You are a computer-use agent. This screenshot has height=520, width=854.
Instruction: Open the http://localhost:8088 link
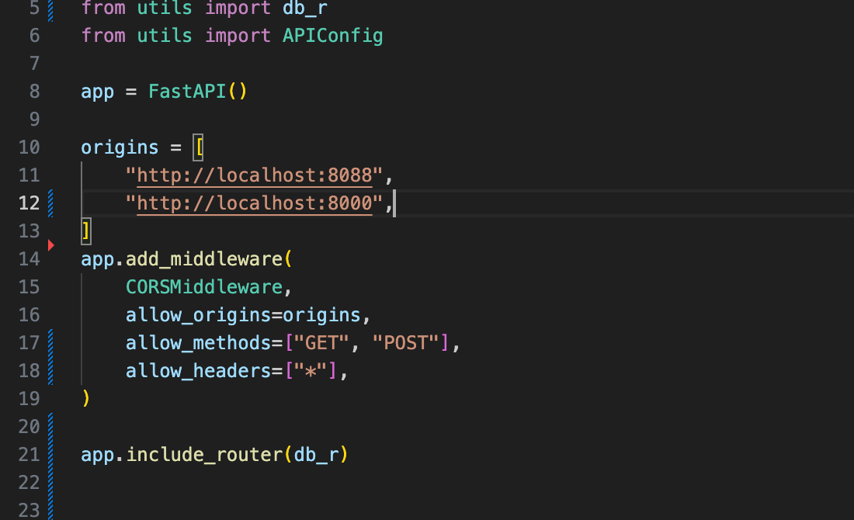point(255,175)
